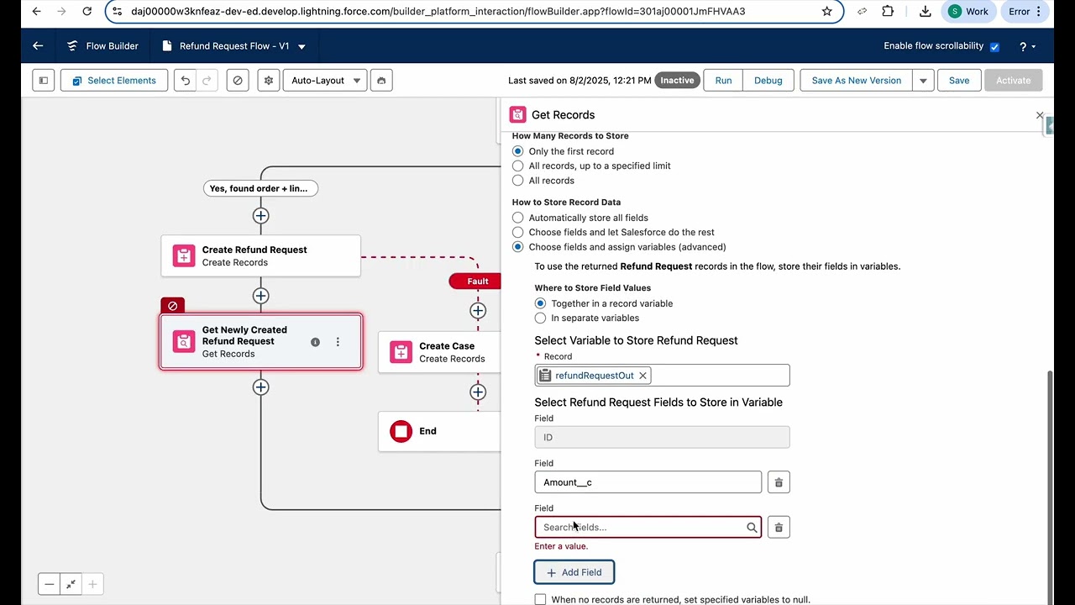Redo the last change
Image resolution: width=1075 pixels, height=605 pixels.
pyautogui.click(x=207, y=81)
